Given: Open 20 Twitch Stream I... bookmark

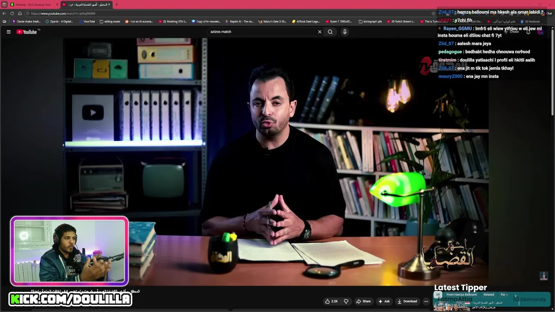Looking at the screenshot, I should click(401, 21).
